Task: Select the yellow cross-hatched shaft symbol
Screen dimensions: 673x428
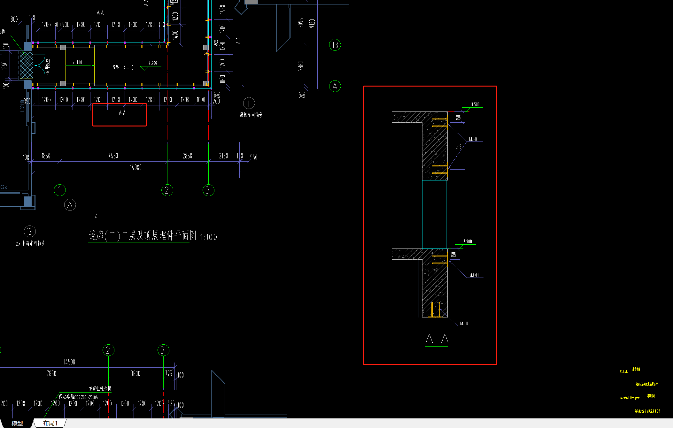Action: (x=26, y=65)
